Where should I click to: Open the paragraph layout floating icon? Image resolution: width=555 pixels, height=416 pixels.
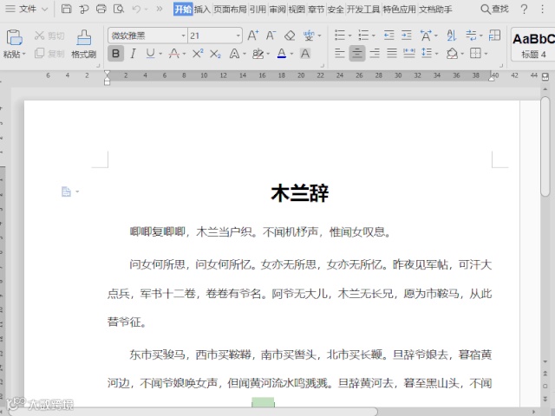point(66,192)
